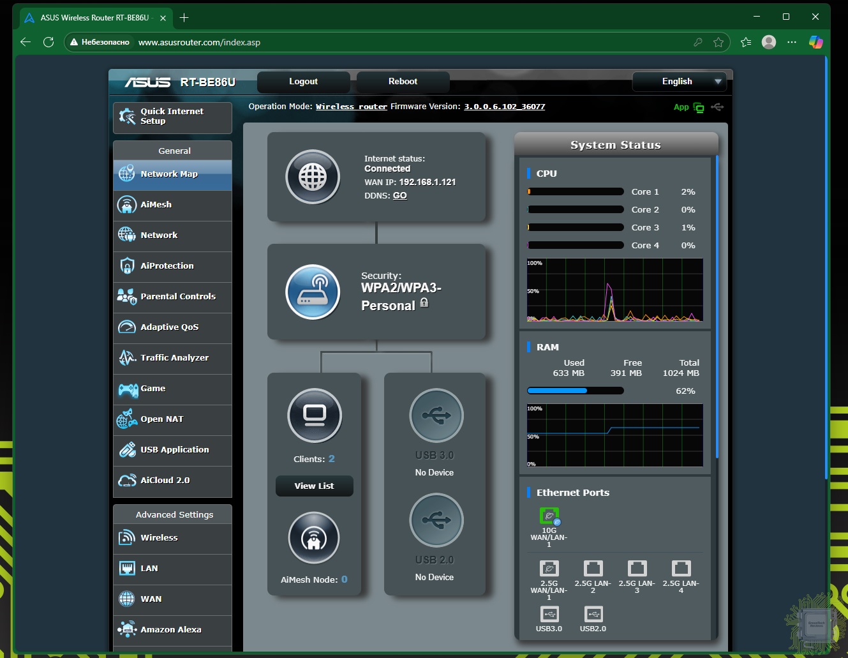Viewport: 848px width, 658px height.
Task: Click the saved password key icon
Action: (698, 42)
